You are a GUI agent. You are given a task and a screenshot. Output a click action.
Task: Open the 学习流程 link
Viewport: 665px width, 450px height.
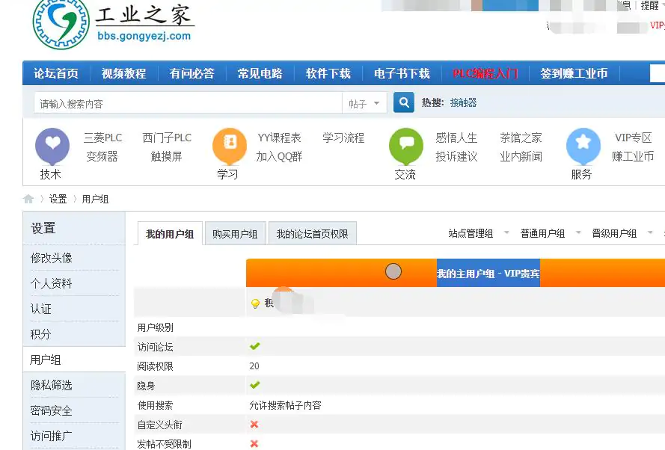[343, 138]
